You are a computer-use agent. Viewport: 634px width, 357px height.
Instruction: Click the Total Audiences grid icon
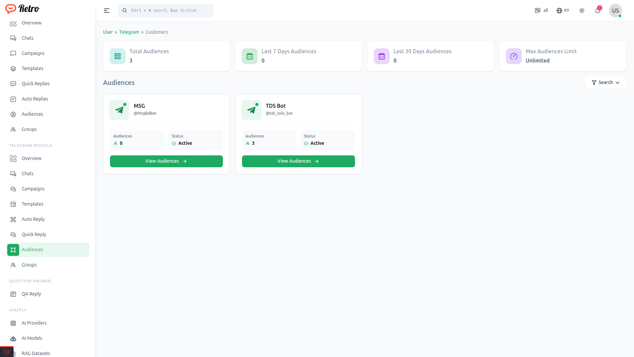coord(118,56)
